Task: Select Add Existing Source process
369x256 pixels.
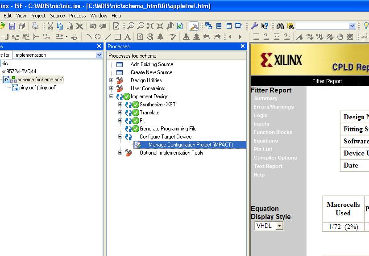Action: [152, 64]
